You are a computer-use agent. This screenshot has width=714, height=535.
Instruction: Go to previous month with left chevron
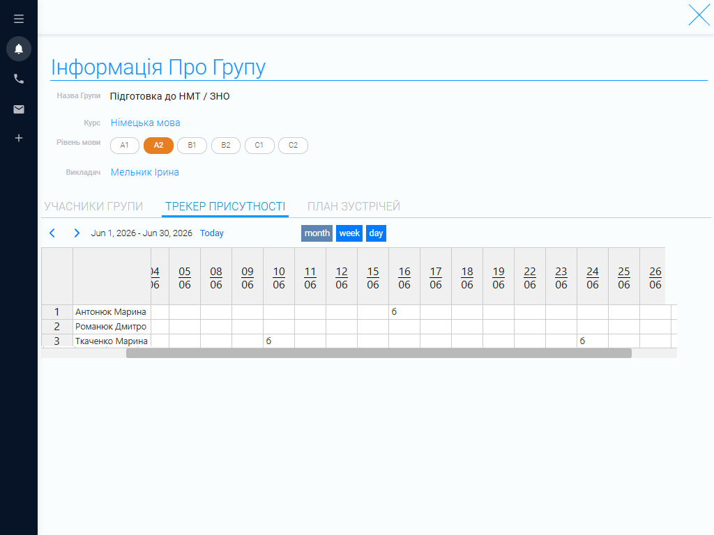[52, 233]
